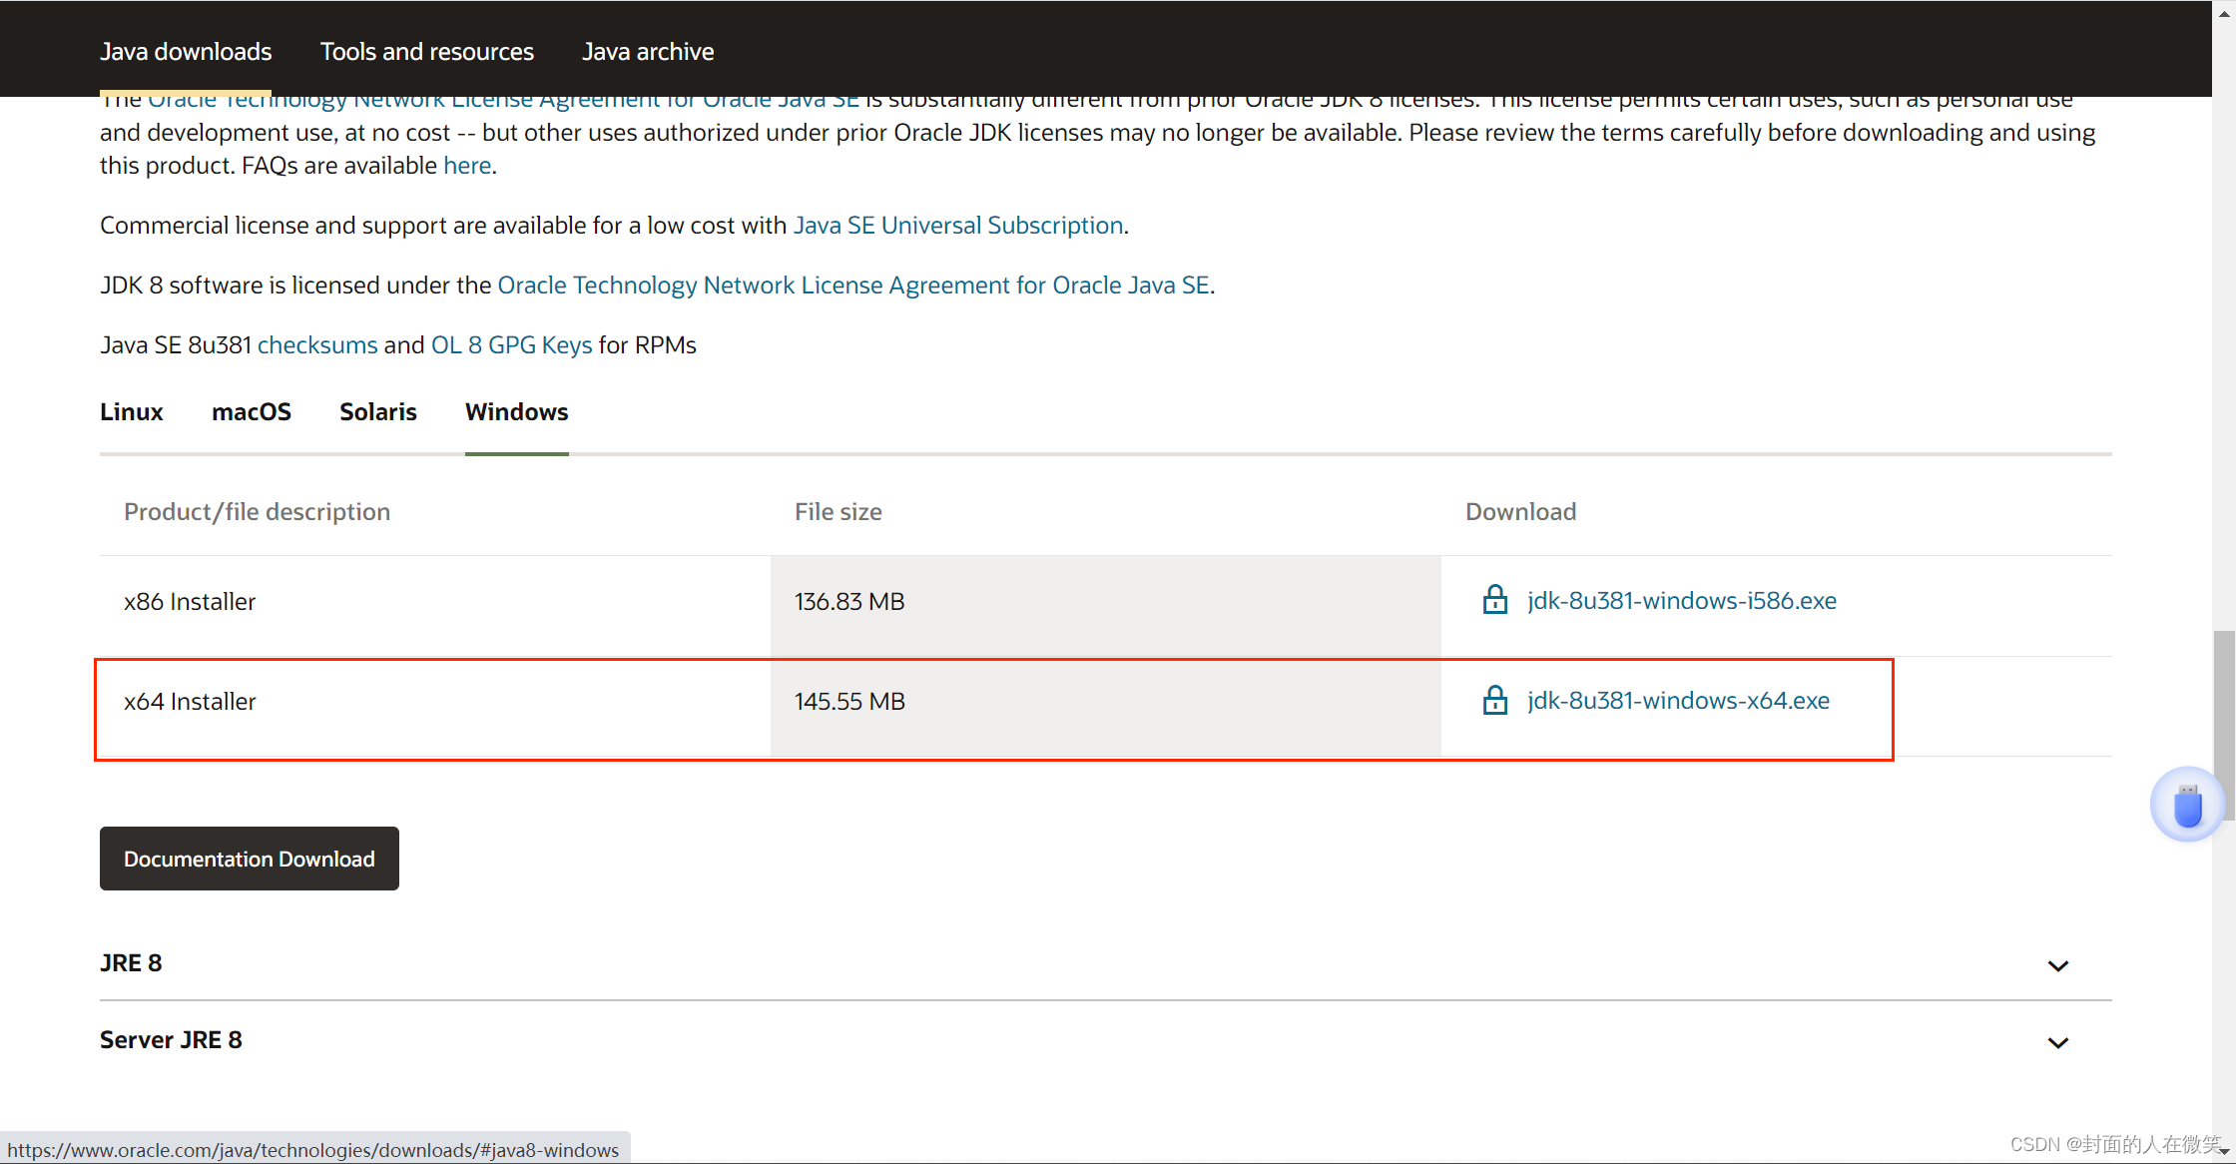Select the Windows platform tab
This screenshot has height=1164, width=2237.
(x=516, y=411)
